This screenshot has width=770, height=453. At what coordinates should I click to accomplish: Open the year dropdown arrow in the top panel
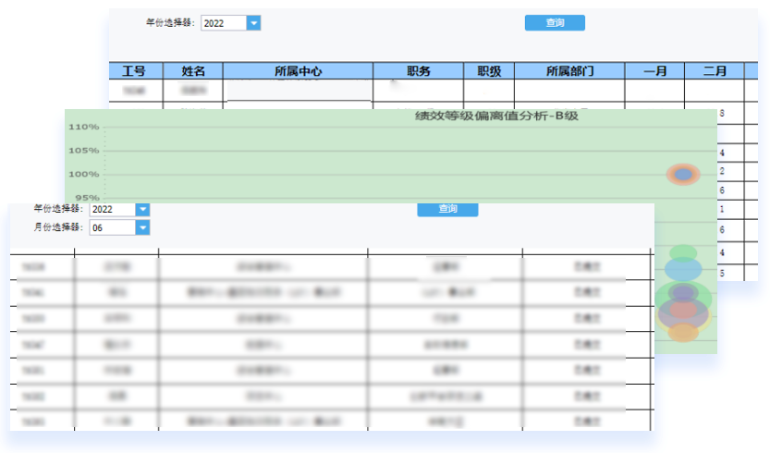click(253, 23)
